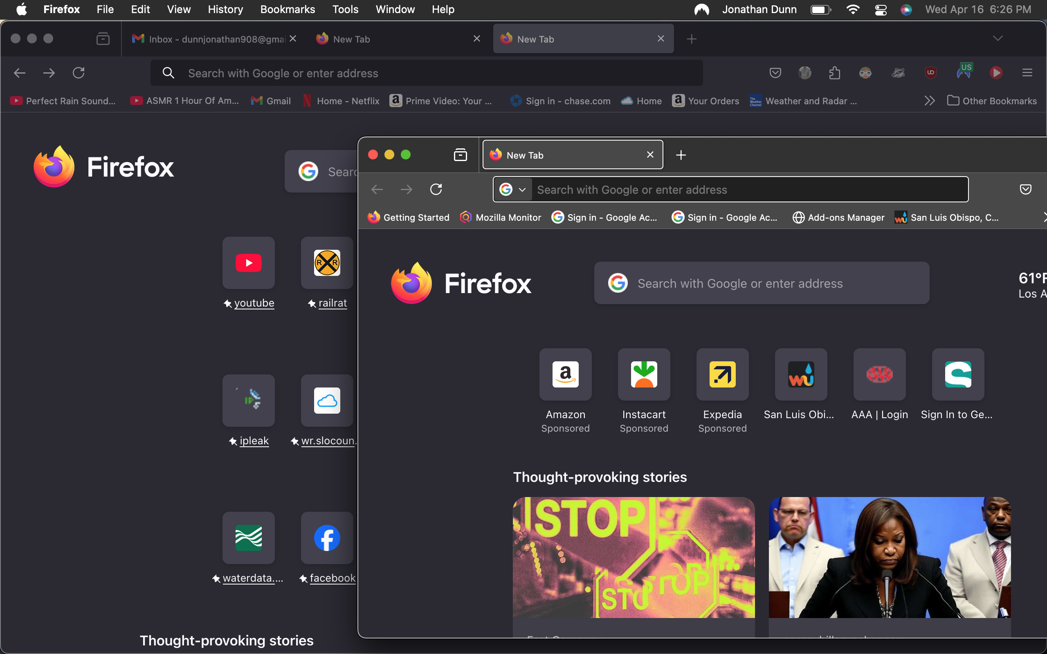Open the Add-ons Manager bookmark
Screen dimensions: 1047x654
click(838, 217)
